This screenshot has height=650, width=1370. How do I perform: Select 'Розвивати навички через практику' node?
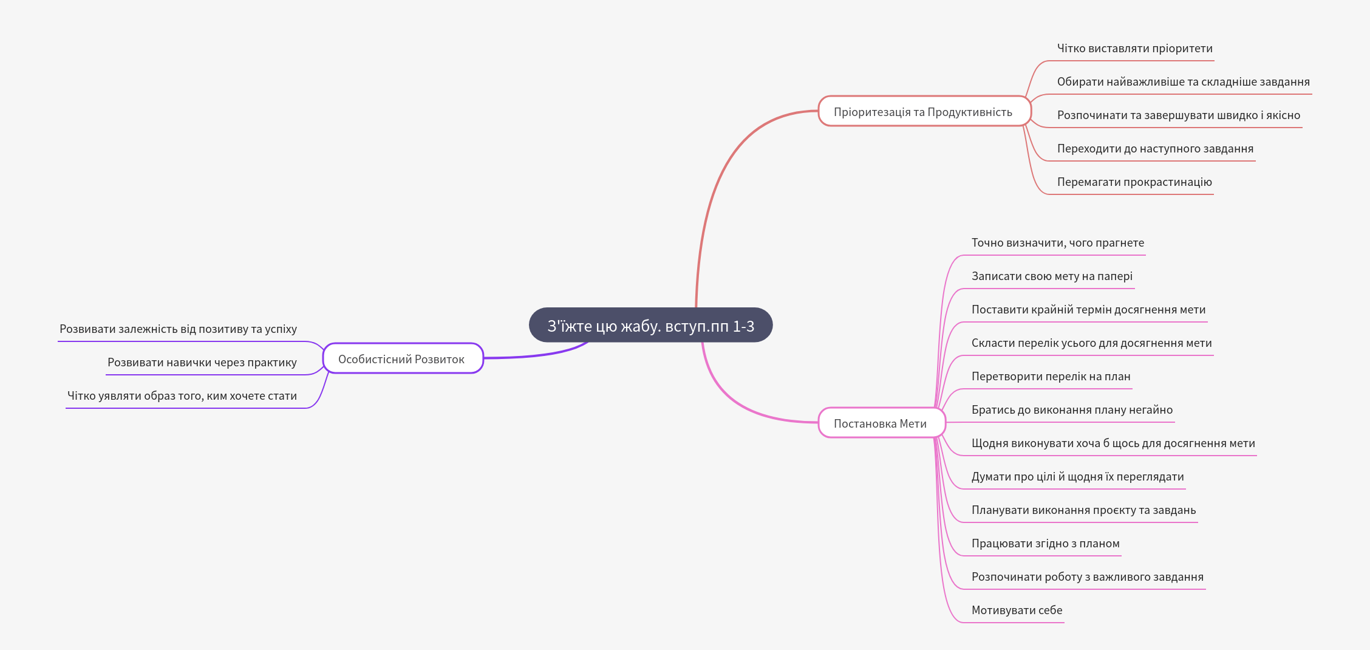pyautogui.click(x=202, y=363)
